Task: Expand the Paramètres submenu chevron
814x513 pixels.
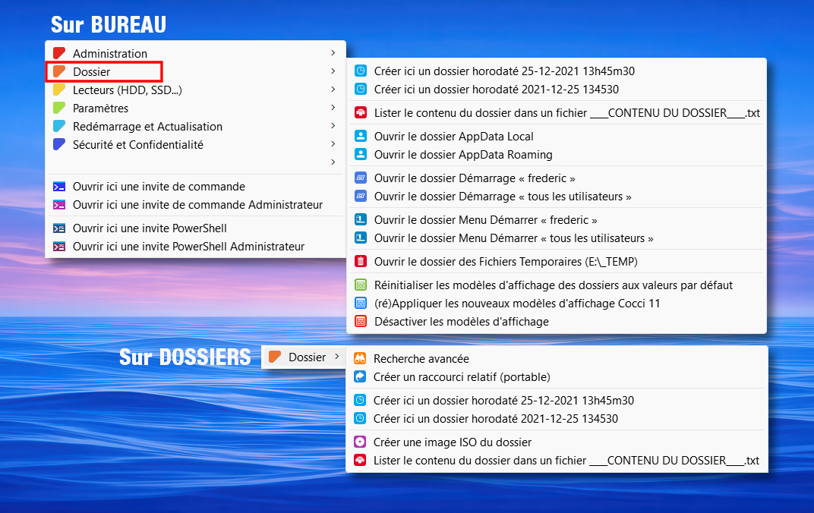Action: tap(333, 108)
